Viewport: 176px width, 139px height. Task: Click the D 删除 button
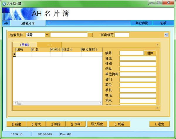pos(56,124)
